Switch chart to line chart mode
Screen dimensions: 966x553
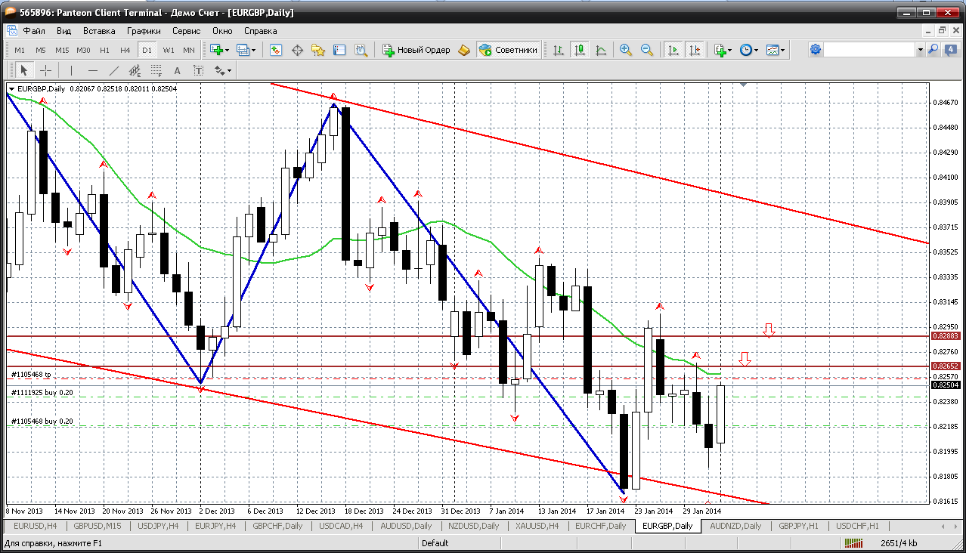pos(601,50)
